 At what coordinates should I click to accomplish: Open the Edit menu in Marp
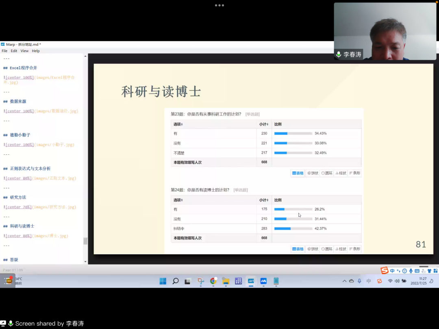coord(14,51)
